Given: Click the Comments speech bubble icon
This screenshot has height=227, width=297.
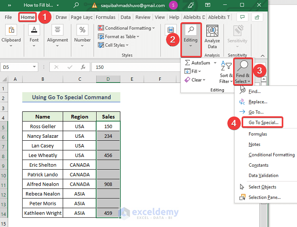Looking at the screenshot, I should point(242,17).
